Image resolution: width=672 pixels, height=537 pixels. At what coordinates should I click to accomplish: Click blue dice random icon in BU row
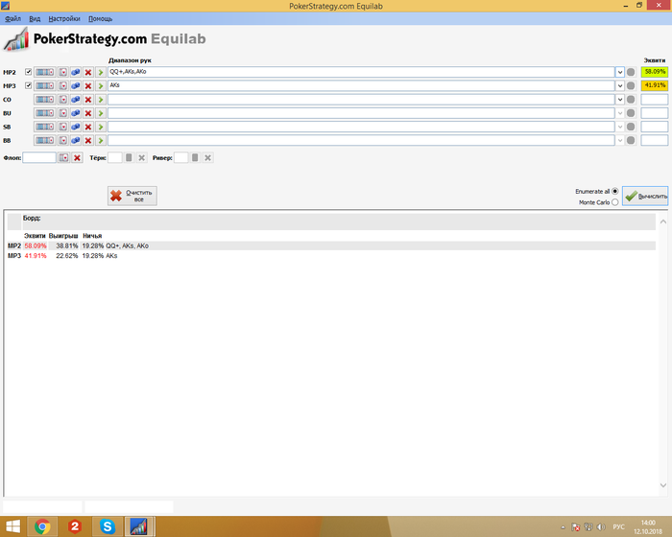76,113
